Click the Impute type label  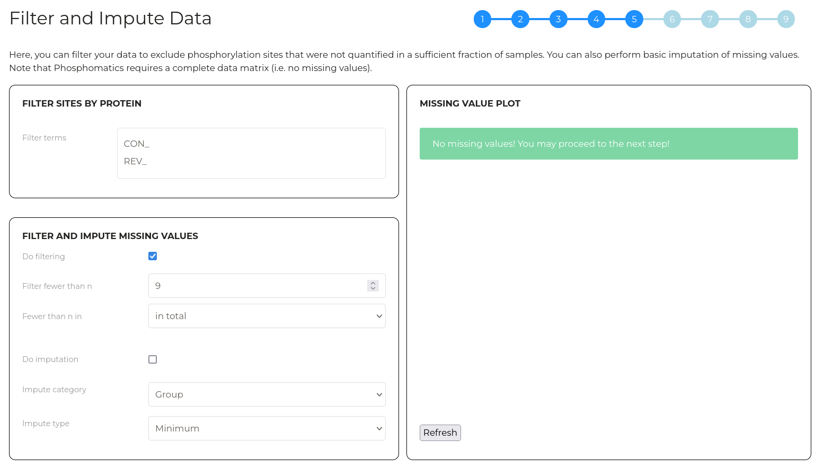coord(46,424)
